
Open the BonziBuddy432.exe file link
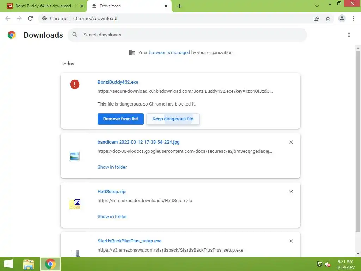[118, 82]
